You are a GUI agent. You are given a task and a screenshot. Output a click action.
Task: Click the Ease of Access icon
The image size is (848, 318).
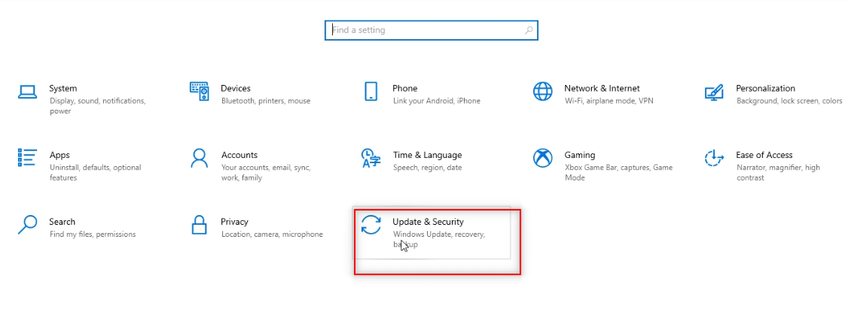click(x=714, y=158)
